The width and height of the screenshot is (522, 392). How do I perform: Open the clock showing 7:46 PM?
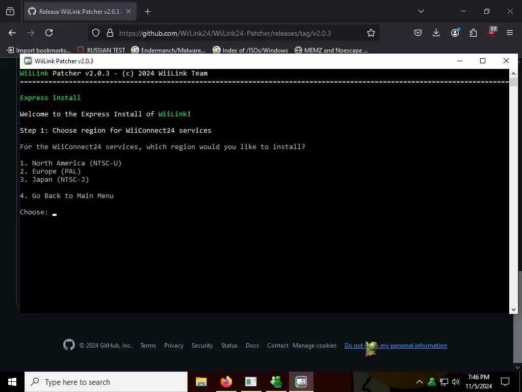478,382
